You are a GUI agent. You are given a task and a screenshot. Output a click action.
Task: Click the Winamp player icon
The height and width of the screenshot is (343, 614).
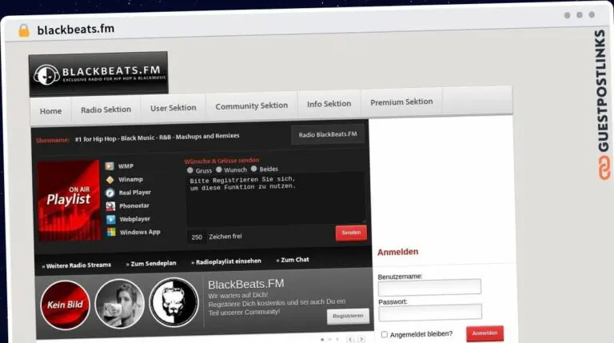110,179
